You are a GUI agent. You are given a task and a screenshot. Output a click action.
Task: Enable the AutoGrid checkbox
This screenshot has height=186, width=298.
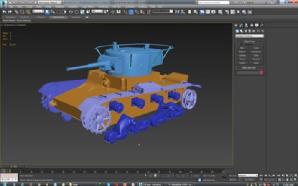pos(241,44)
